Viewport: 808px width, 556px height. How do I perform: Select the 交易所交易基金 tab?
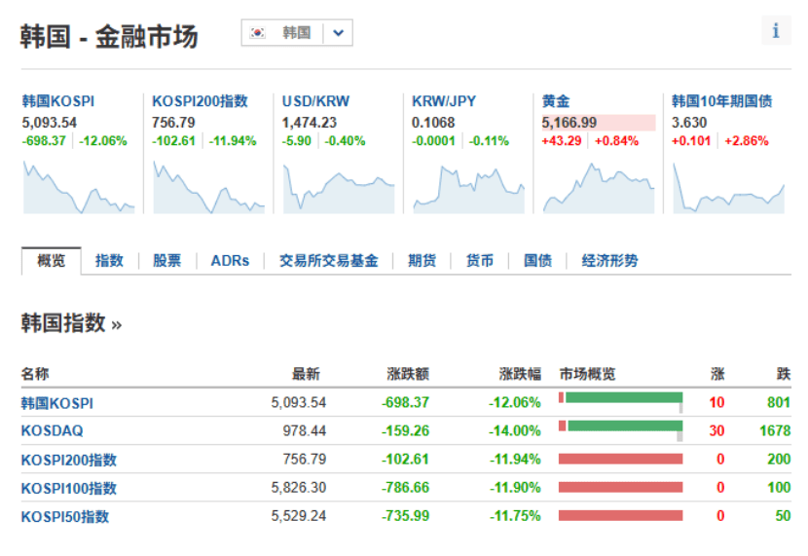tap(328, 261)
